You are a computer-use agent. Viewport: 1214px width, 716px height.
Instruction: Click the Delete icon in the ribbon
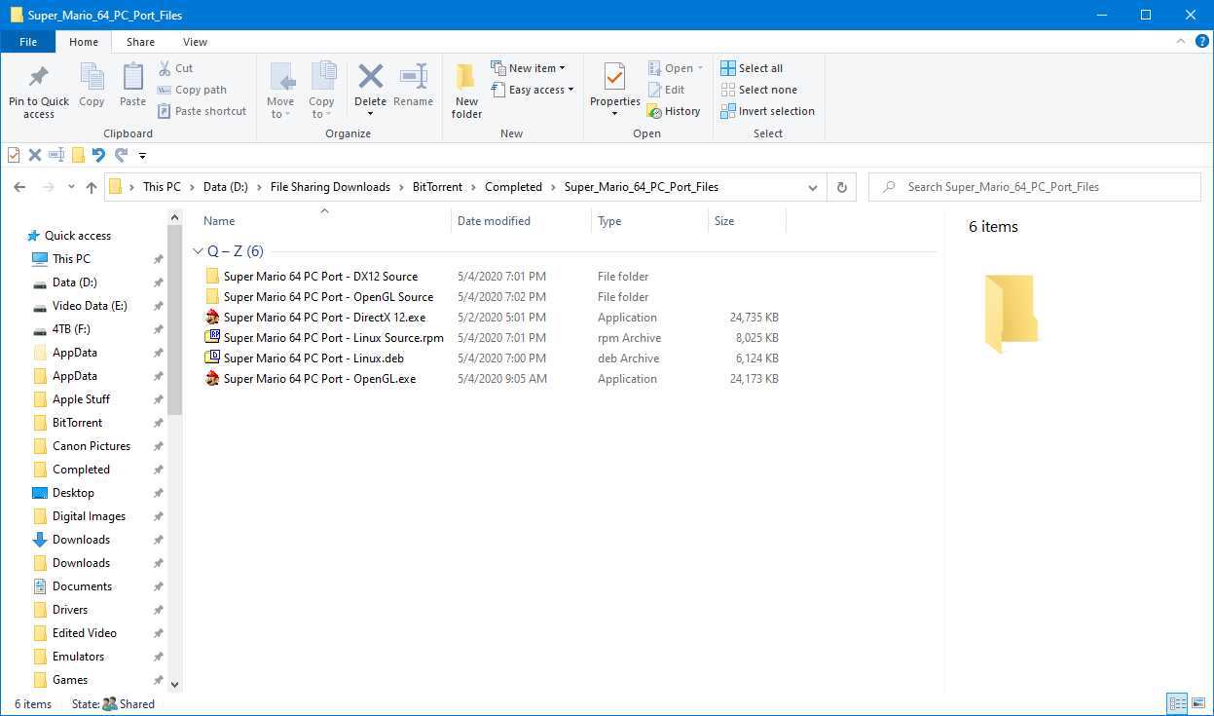coord(370,78)
